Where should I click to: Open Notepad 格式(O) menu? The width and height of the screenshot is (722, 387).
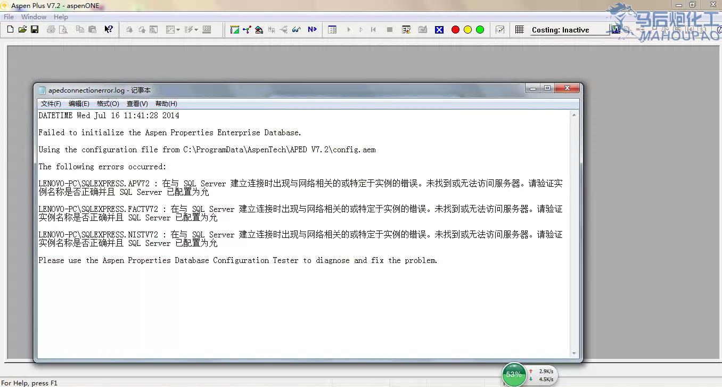(x=108, y=104)
